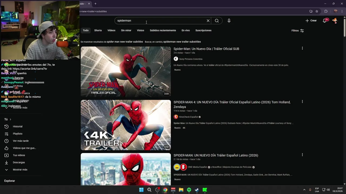The height and width of the screenshot is (194, 346).
Task: Select the Sin mirar filter chip
Action: click(126, 30)
